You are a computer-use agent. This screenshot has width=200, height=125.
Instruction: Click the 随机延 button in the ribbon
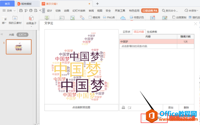click(194, 17)
